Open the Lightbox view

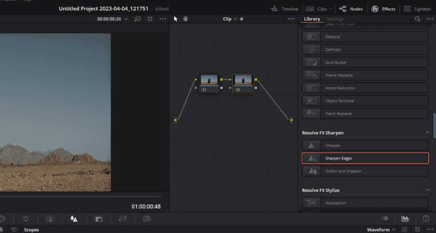coord(417,9)
